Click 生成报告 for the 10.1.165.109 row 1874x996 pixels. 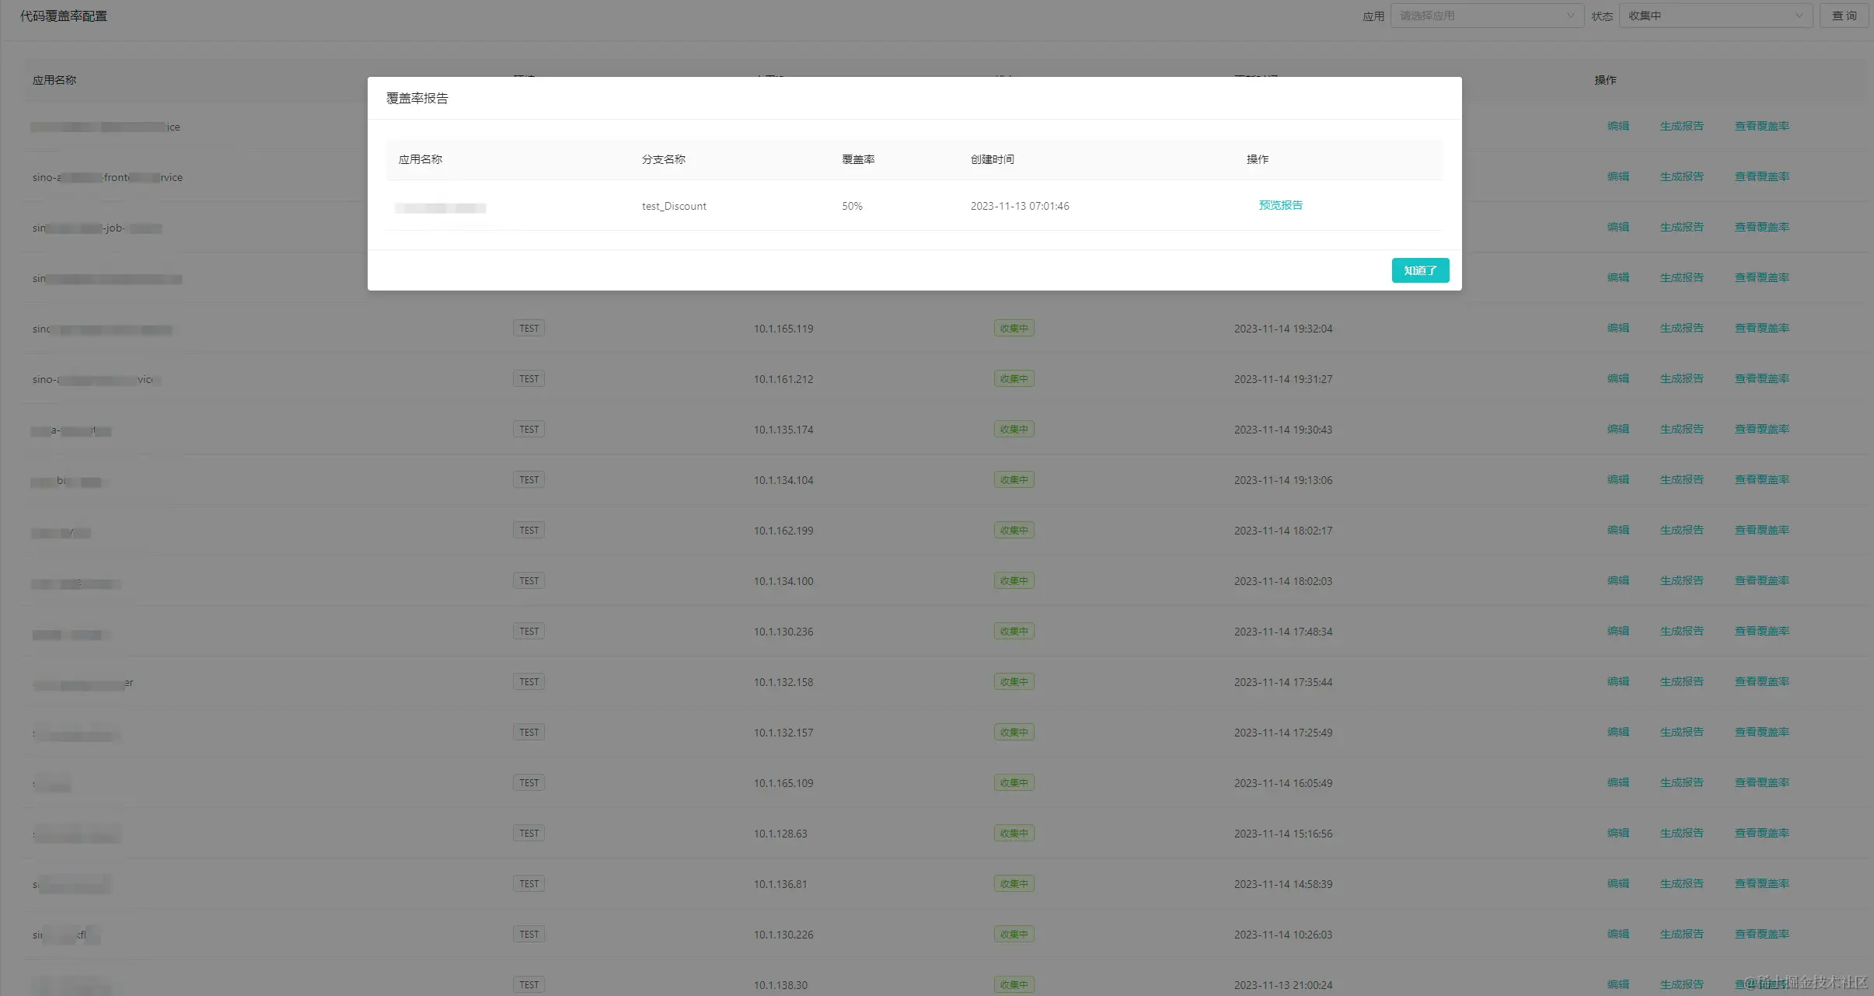pos(1681,782)
